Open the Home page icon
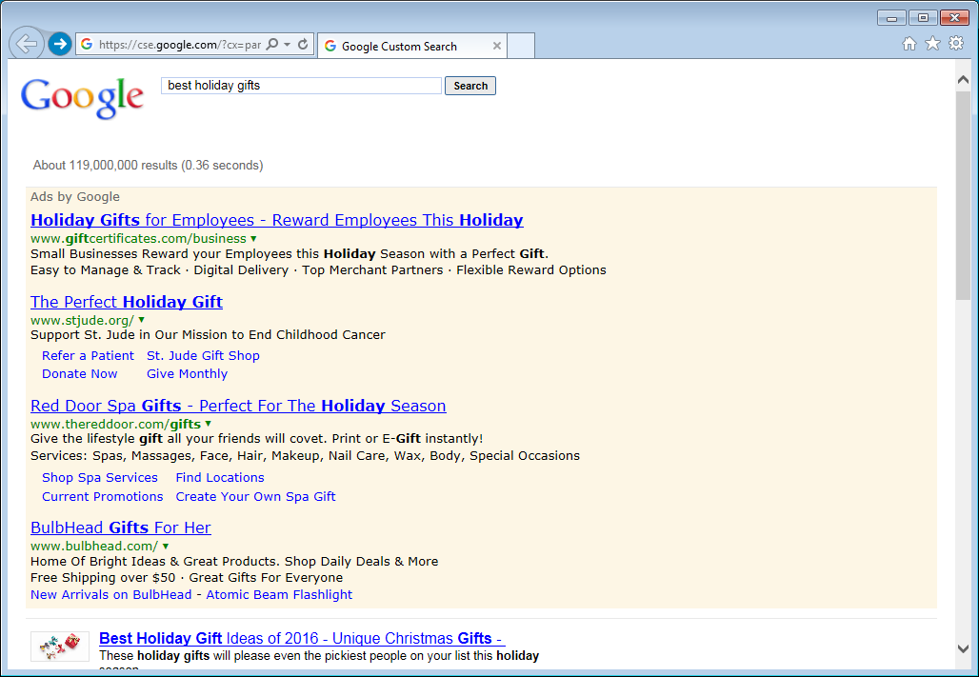Screen dimensions: 979x677 coord(909,43)
